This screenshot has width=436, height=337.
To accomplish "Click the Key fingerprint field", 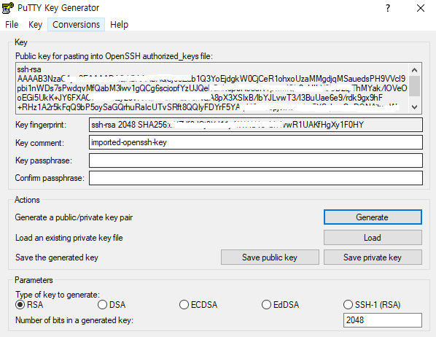I will [x=255, y=125].
